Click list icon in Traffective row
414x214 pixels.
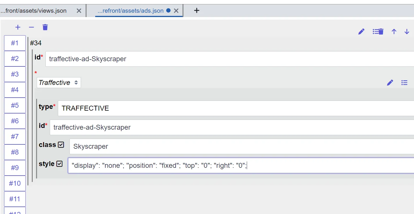(404, 83)
